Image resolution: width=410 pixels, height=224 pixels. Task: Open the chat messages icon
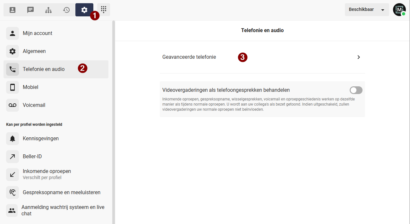point(30,10)
